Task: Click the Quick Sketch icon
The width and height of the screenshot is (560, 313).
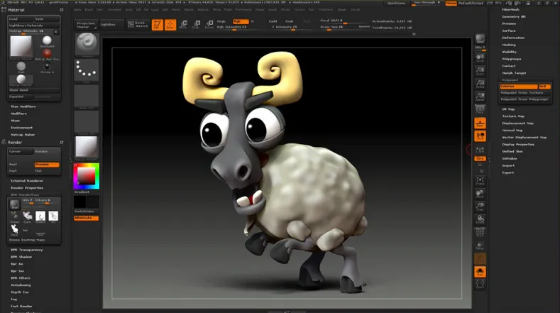Action: coord(138,25)
